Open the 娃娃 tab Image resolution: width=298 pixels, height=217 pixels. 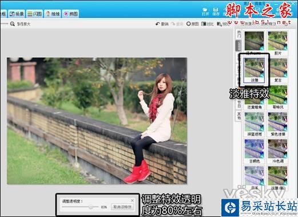click(53, 14)
